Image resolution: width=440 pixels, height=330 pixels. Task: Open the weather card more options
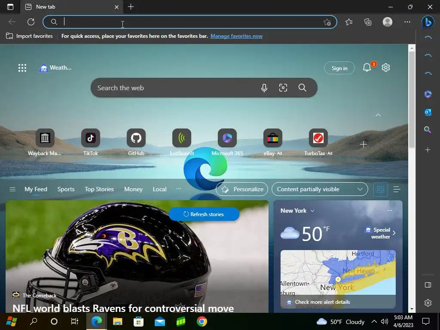(389, 211)
